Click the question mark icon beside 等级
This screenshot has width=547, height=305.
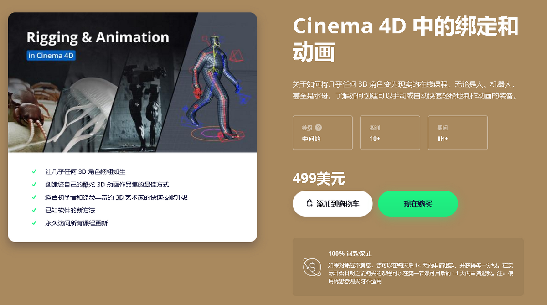click(318, 128)
